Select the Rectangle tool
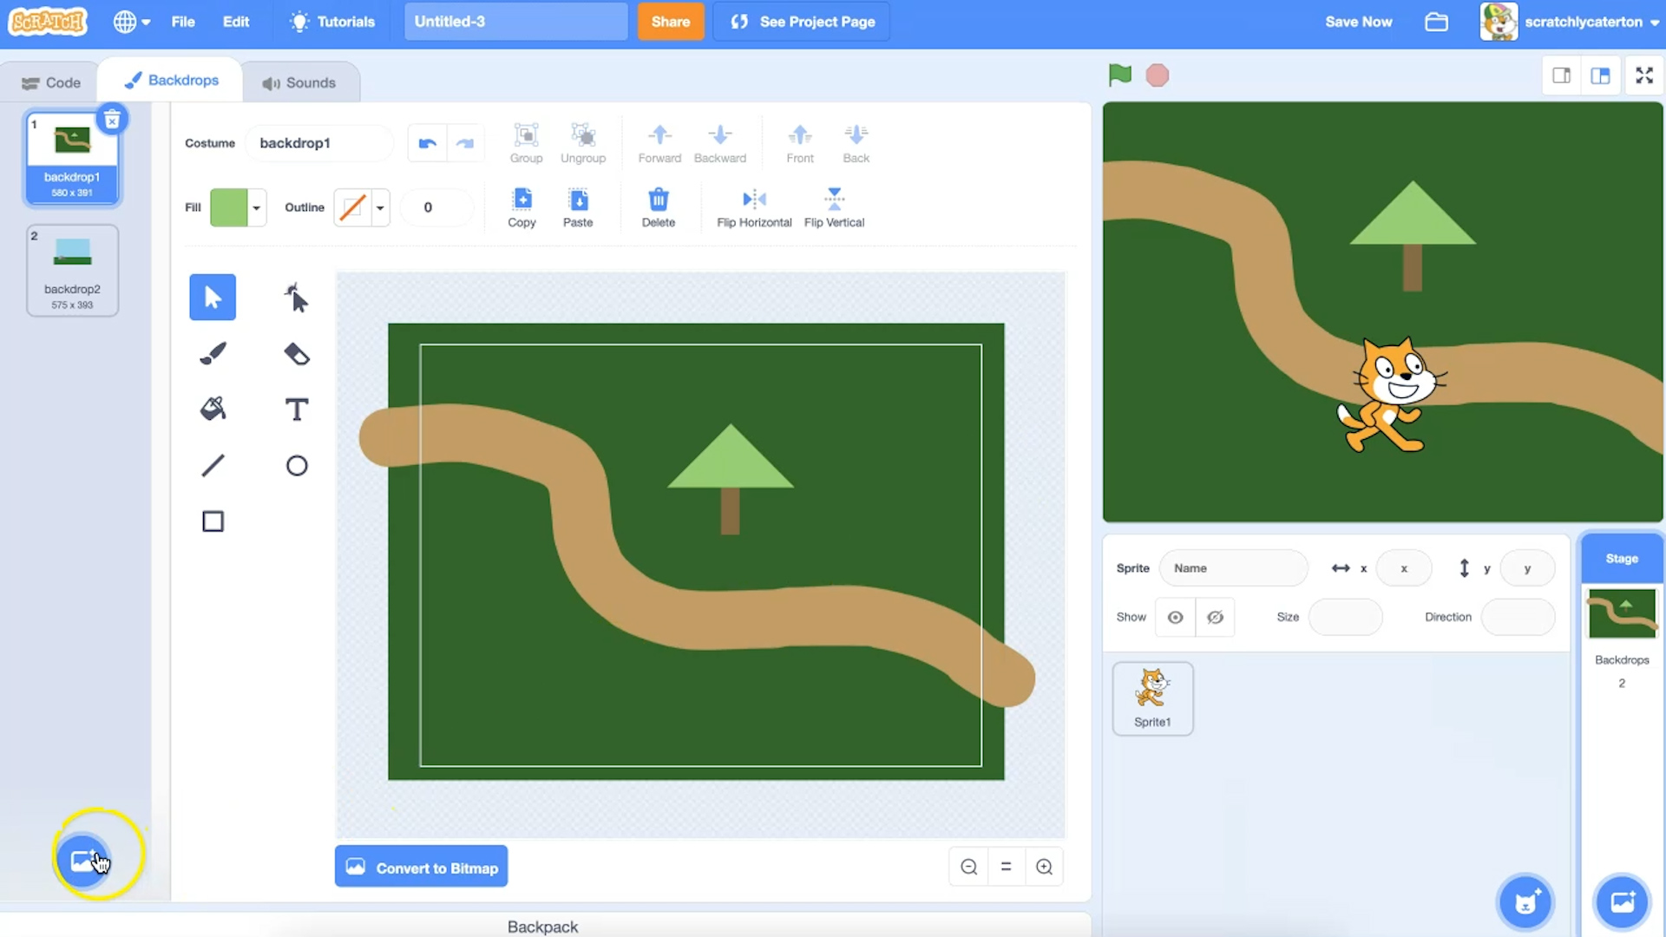 213,521
